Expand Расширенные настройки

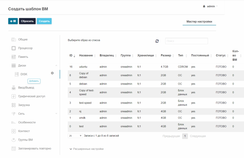[86, 149]
